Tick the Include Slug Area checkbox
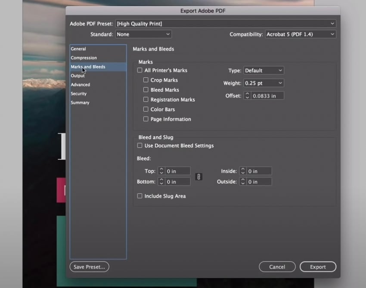 [x=140, y=196]
